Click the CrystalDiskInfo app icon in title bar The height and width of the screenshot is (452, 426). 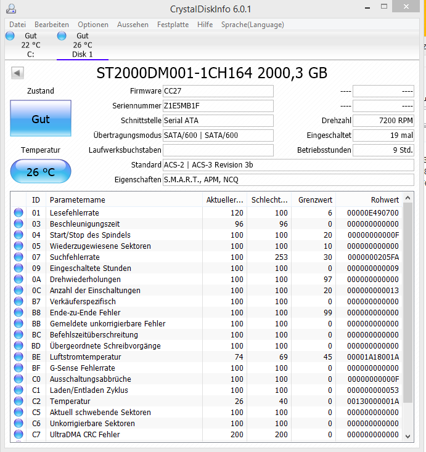point(11,9)
